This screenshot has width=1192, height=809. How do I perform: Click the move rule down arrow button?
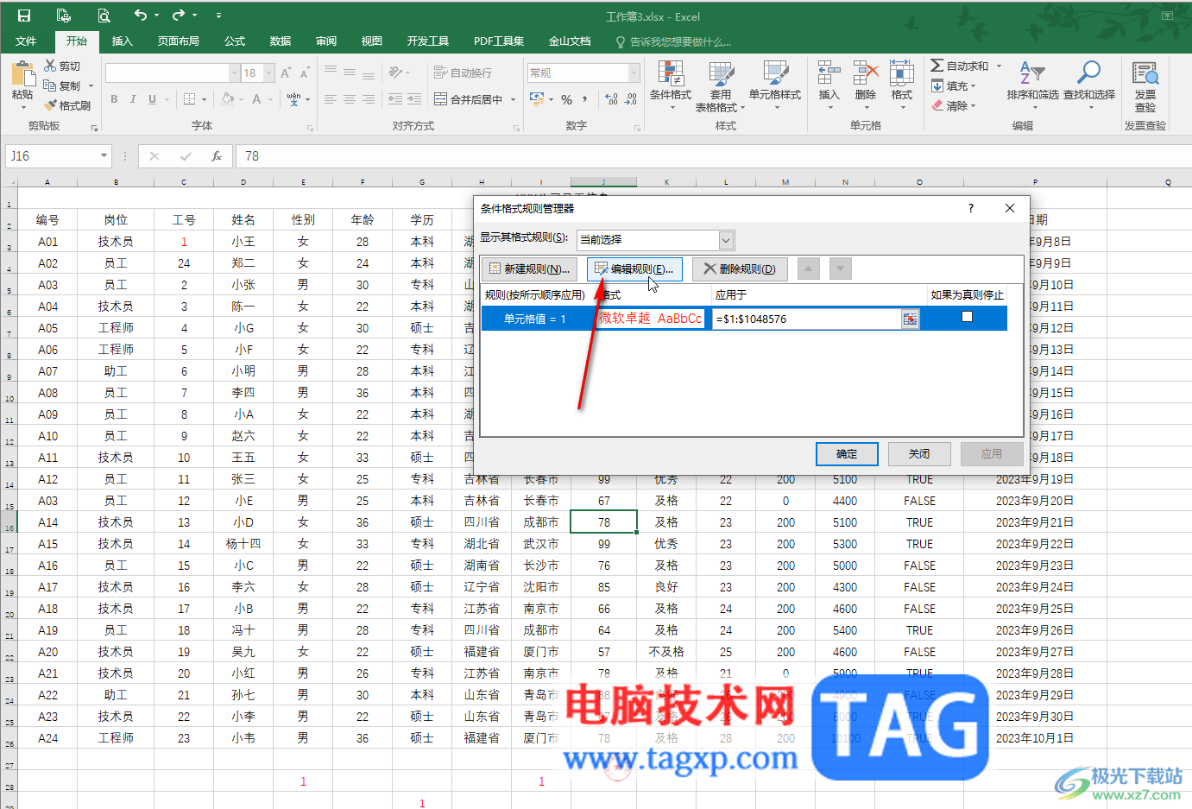click(841, 269)
